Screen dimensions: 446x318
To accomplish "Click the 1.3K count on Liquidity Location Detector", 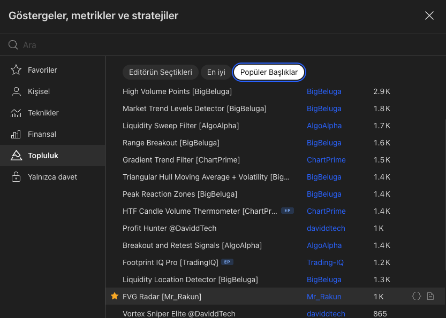I will click(x=382, y=280).
